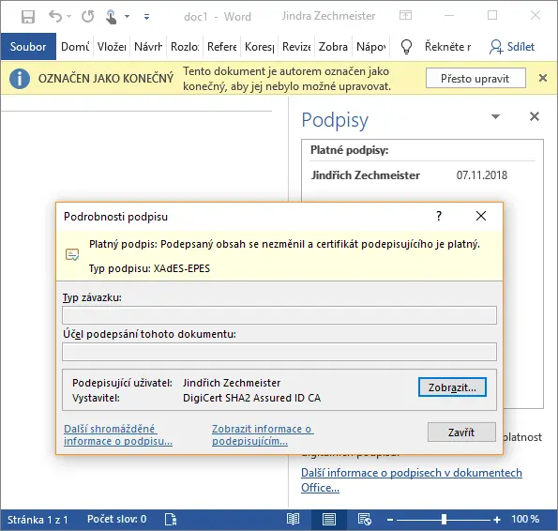
Task: Switch to the Nápověda tab
Action: click(x=370, y=46)
